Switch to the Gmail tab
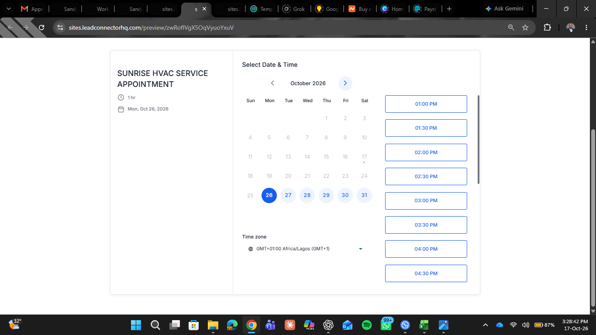This screenshot has height=335, width=596. (32, 9)
